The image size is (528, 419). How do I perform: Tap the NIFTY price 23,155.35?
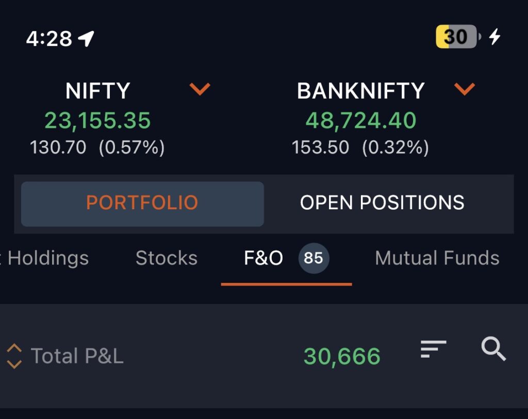[97, 121]
